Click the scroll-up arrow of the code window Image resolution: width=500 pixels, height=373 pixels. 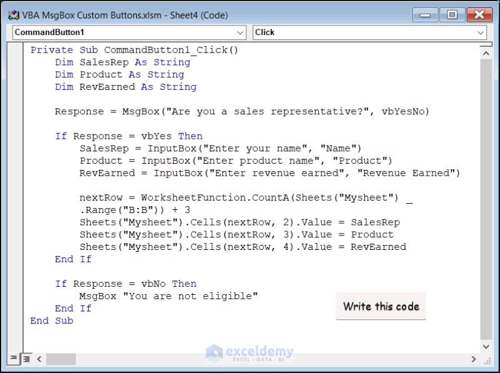pos(487,52)
